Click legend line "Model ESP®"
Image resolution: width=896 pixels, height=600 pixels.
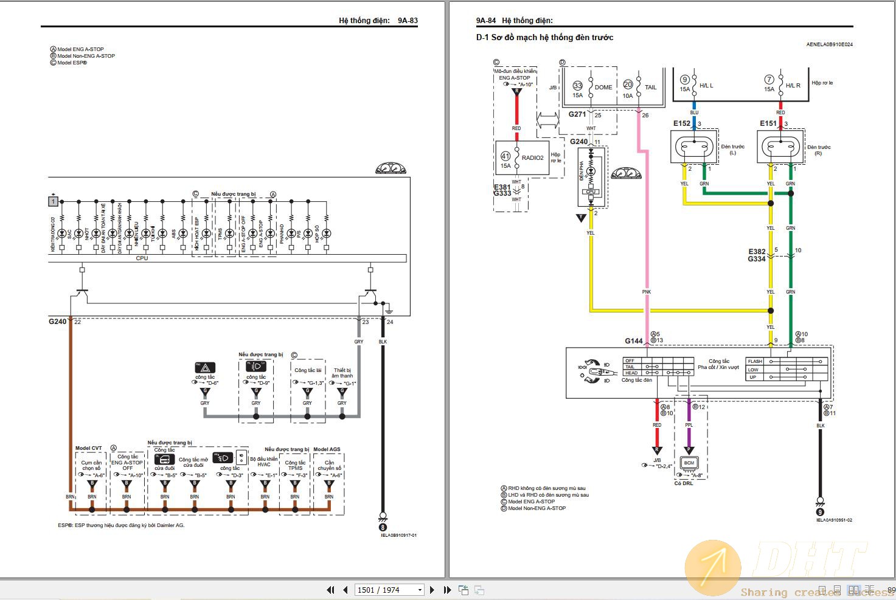coord(68,63)
